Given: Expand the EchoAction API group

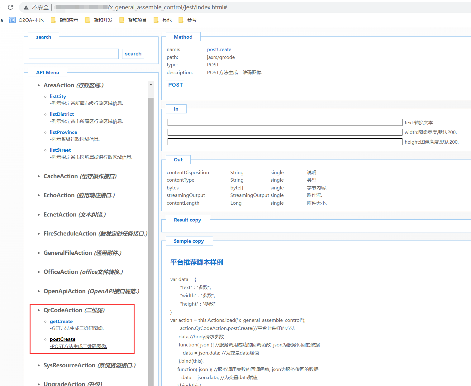Looking at the screenshot, I should [59, 195].
